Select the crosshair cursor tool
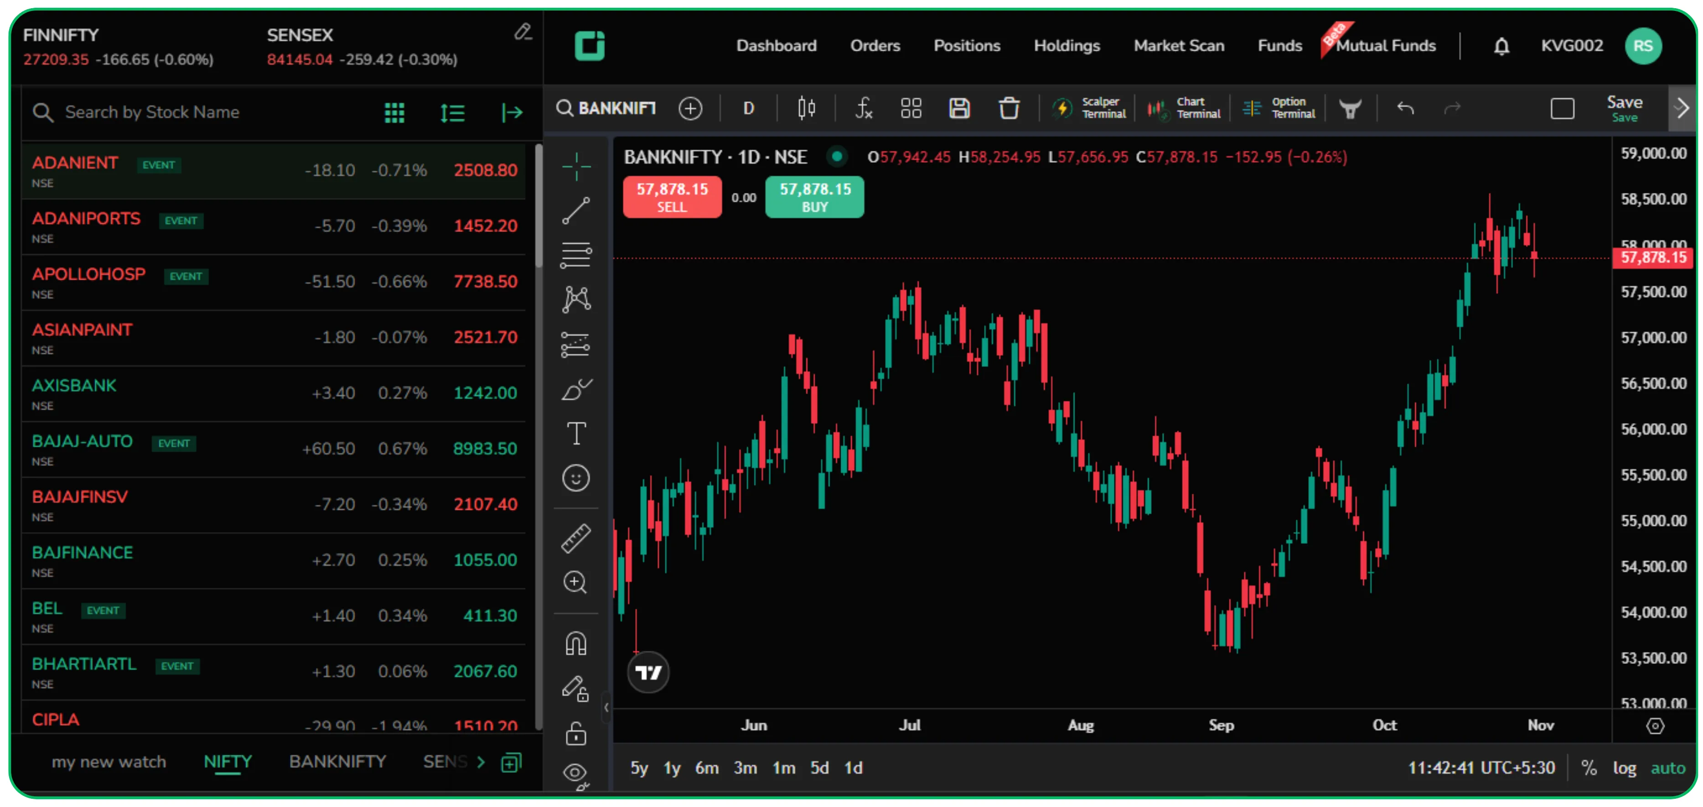The image size is (1703, 807). point(576,166)
